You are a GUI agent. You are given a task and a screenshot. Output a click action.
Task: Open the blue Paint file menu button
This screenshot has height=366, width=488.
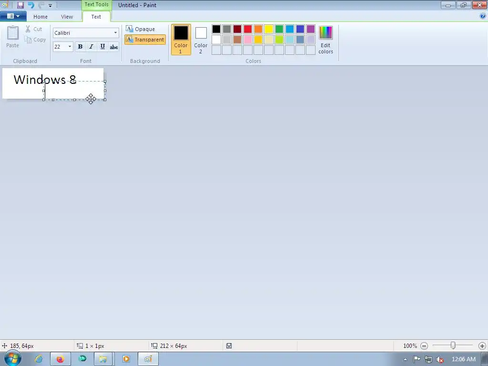13,16
